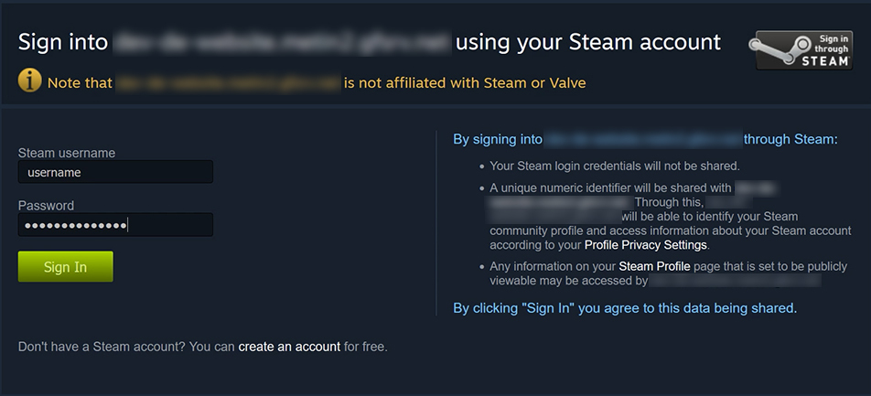This screenshot has height=396, width=871.
Task: Focus the Steam username input field
Action: click(115, 172)
